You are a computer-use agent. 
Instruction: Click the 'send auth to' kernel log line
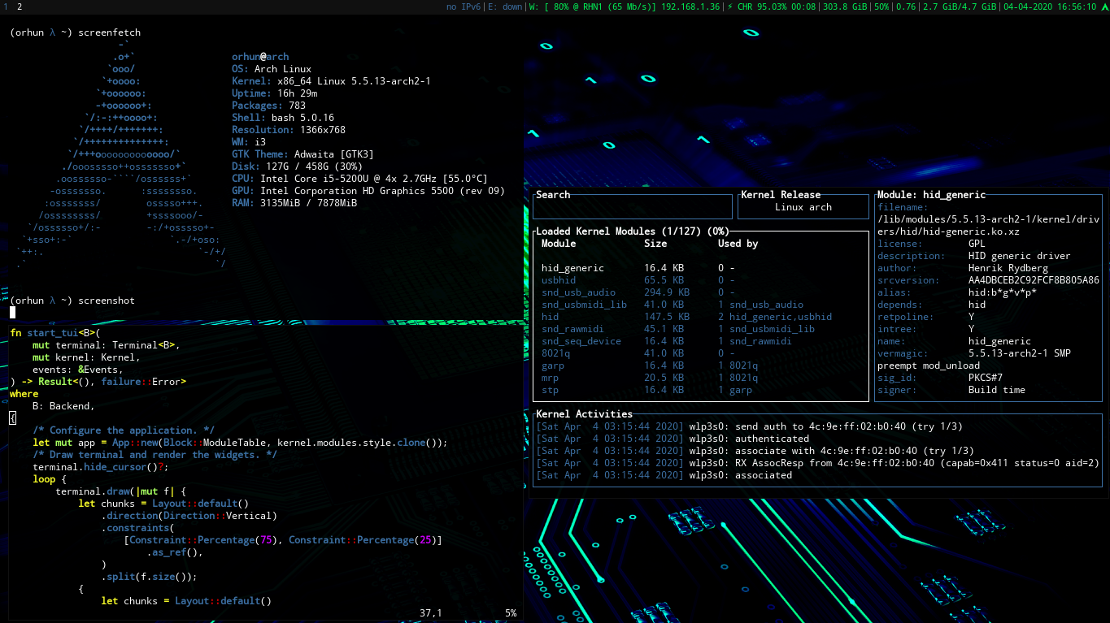point(749,426)
